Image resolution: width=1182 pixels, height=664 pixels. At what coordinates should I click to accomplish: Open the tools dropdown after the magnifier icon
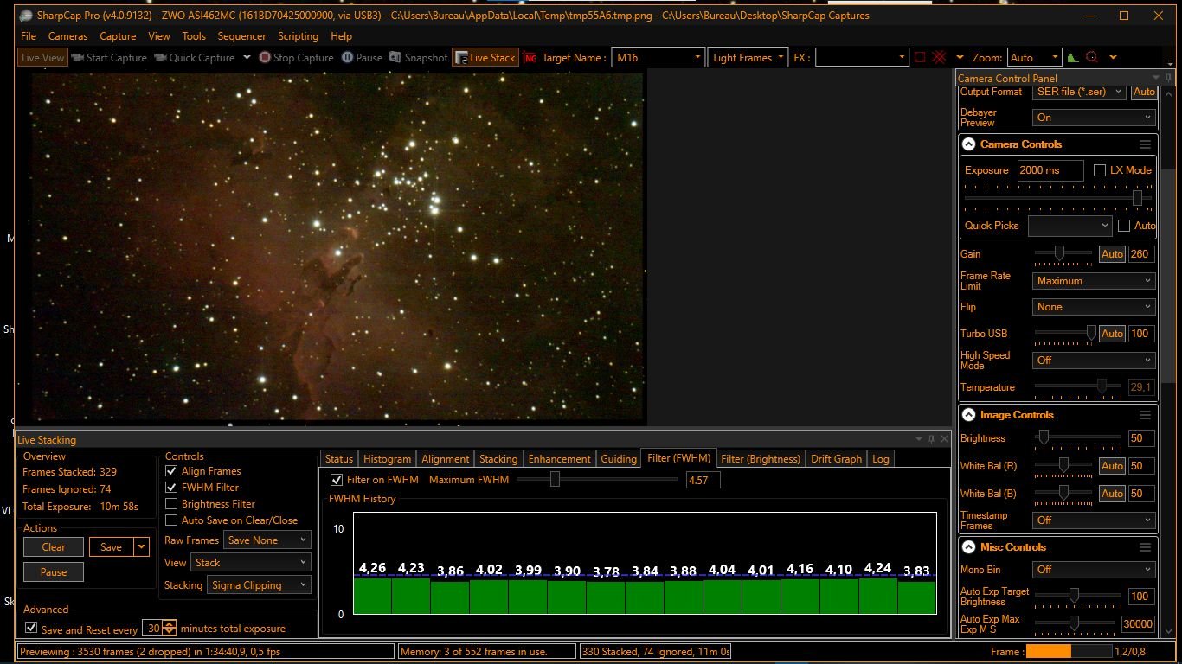pos(1113,58)
